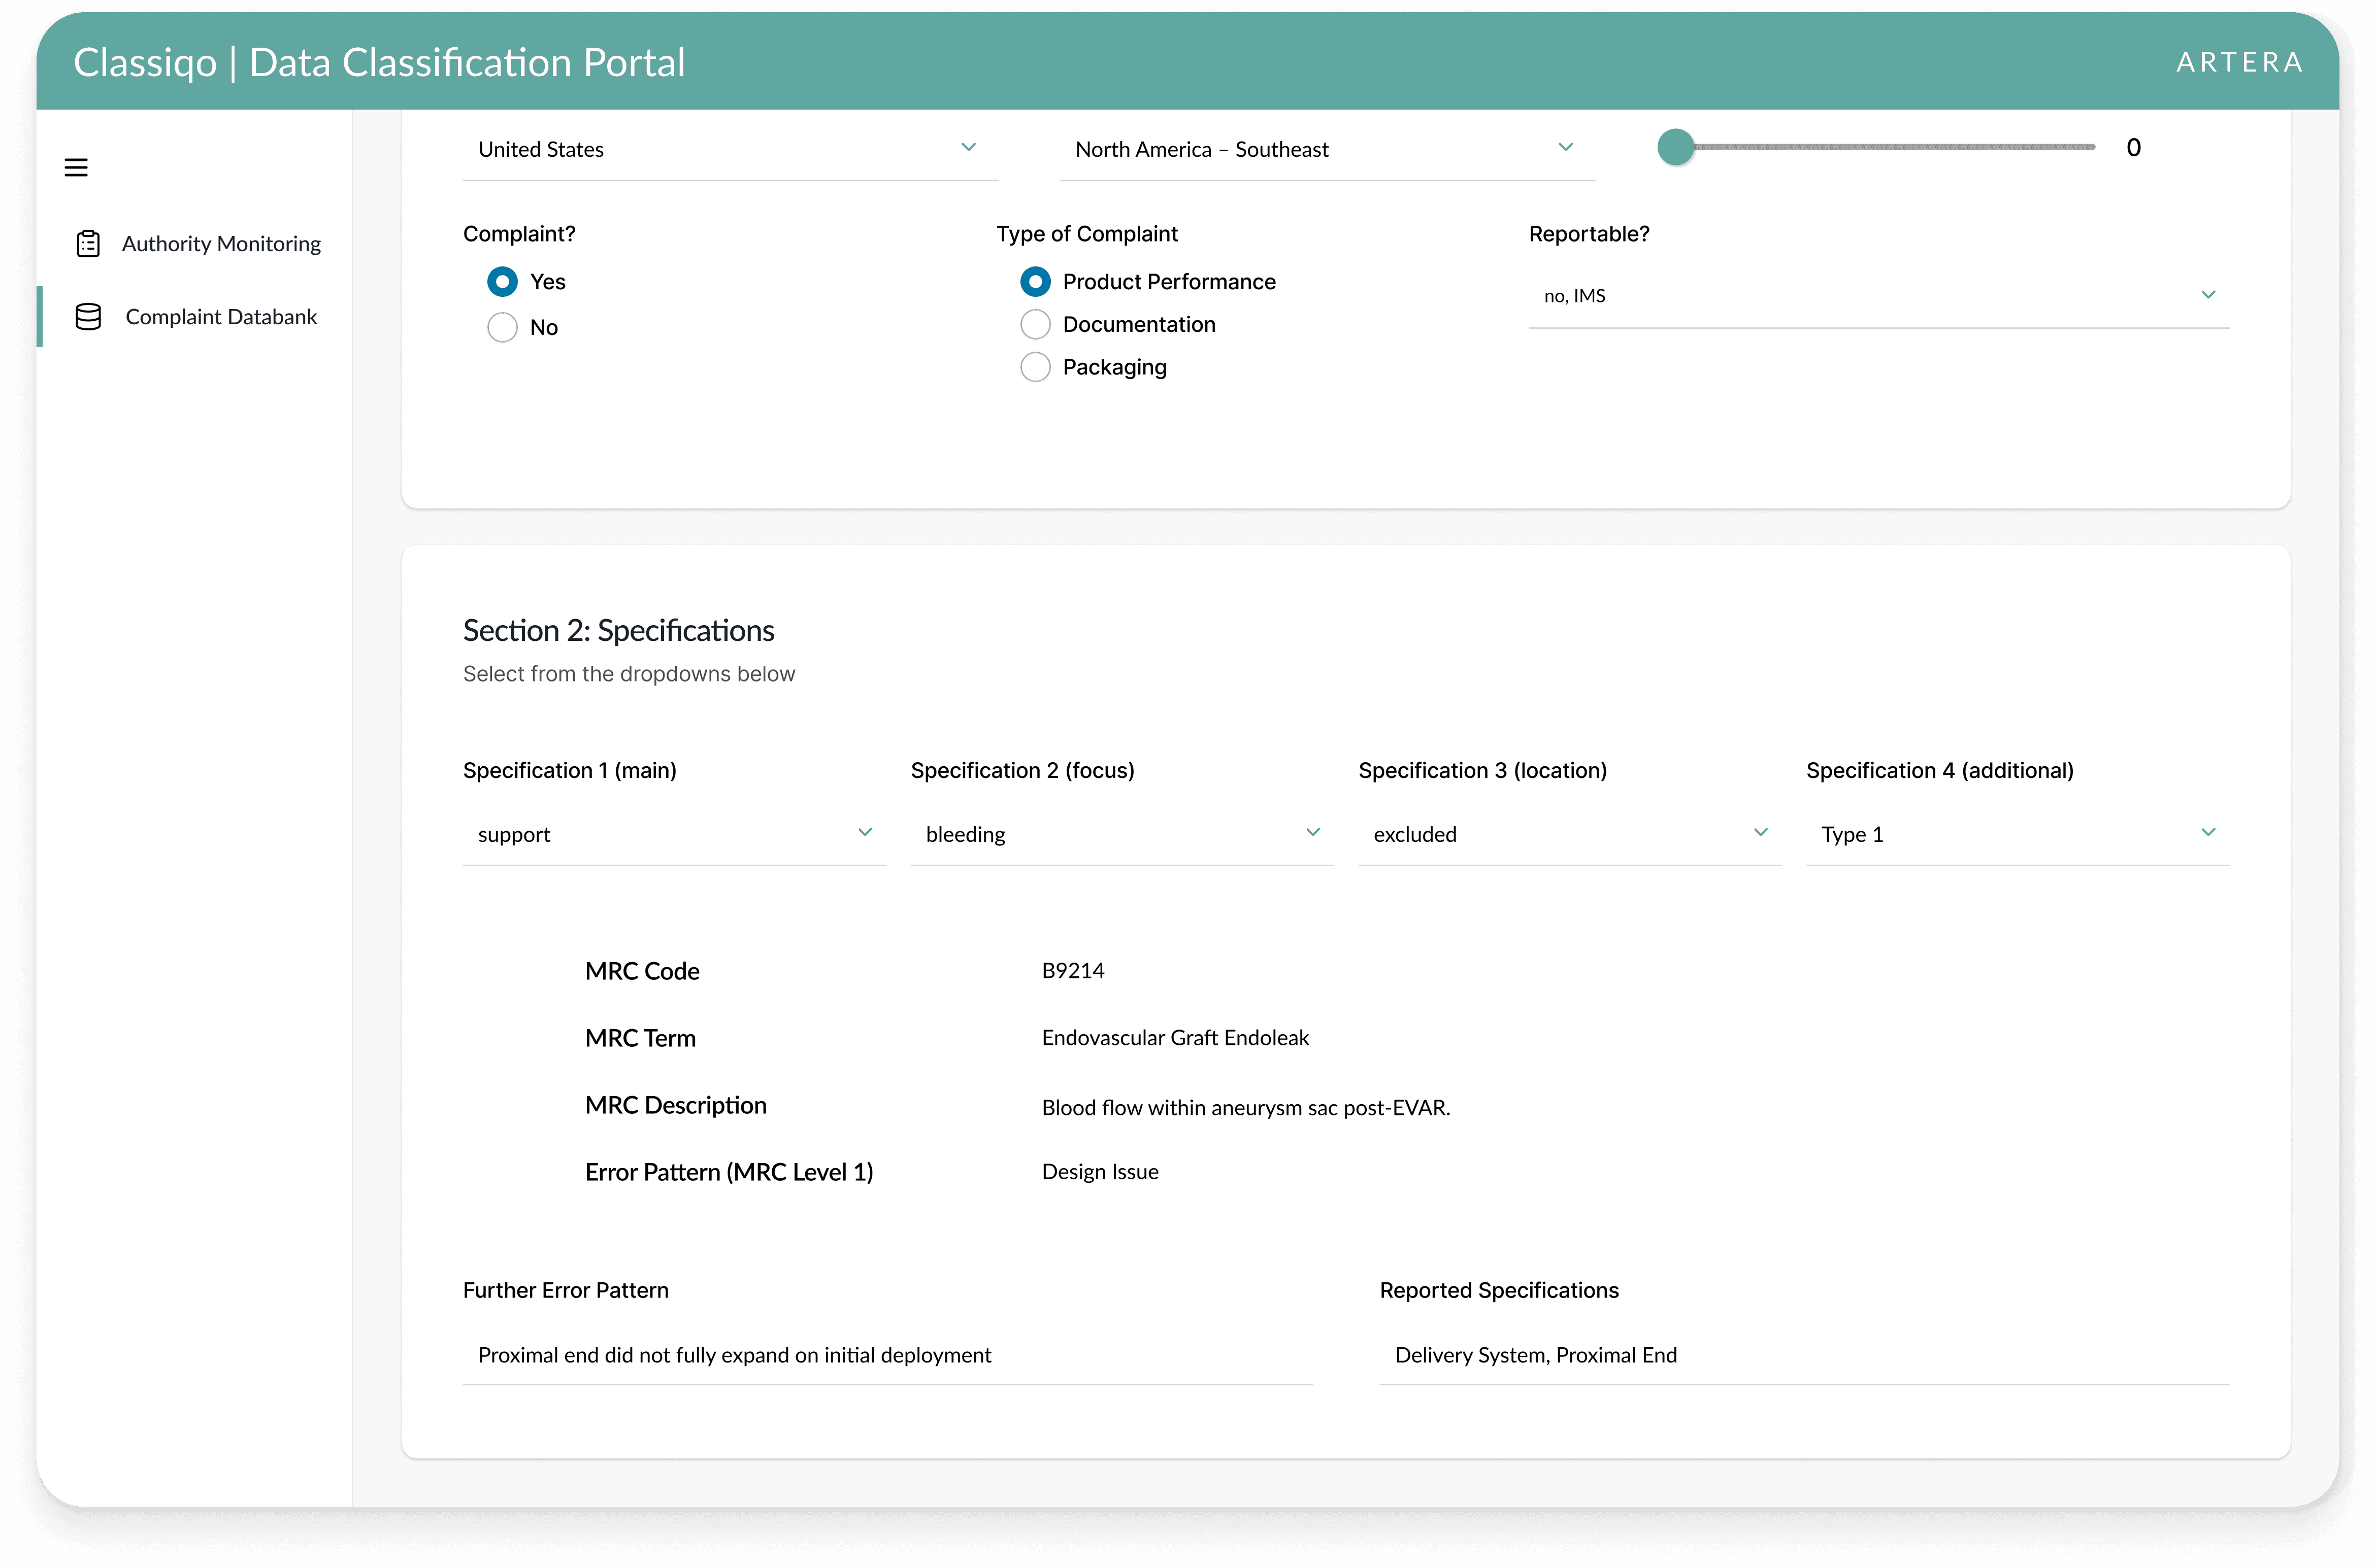Click the Complaint Databank database icon

click(x=88, y=317)
